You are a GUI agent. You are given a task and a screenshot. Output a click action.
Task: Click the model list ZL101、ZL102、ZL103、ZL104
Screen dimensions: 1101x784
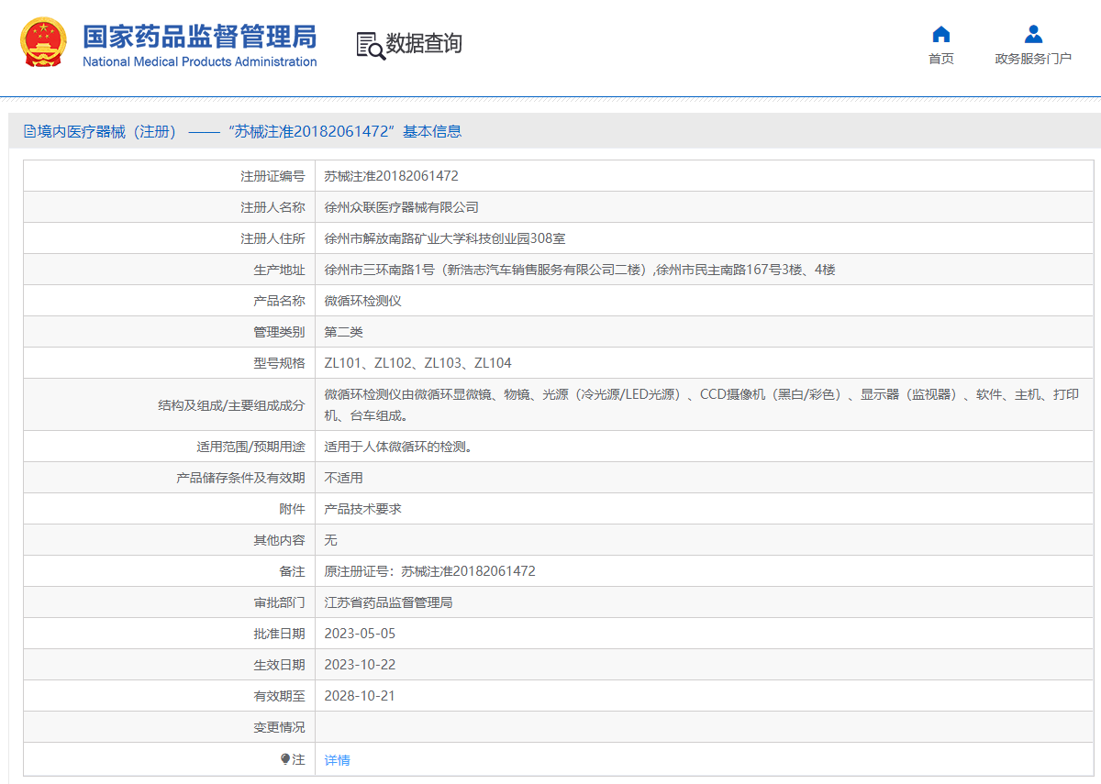[x=417, y=363]
